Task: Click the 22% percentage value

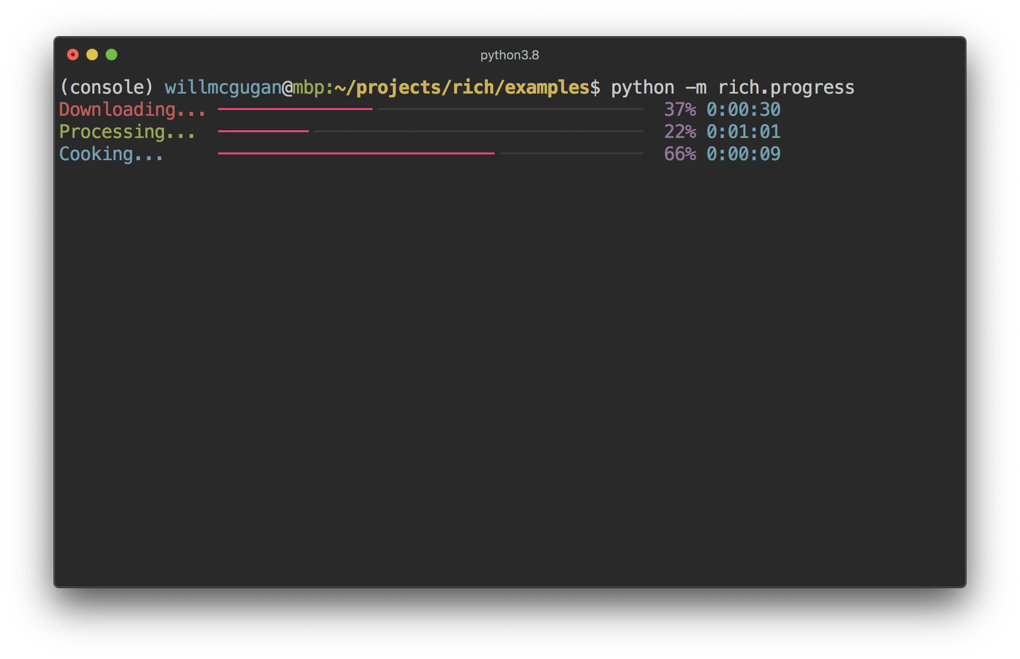Action: tap(680, 132)
